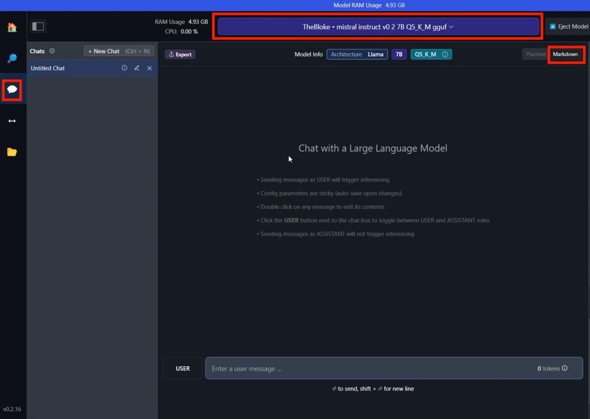The height and width of the screenshot is (419, 590).
Task: Rename Untitled Chat with pencil icon
Action: pyautogui.click(x=136, y=68)
